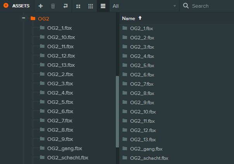Image resolution: width=234 pixels, height=164 pixels.
Task: Click the add new asset plus icon
Action: tap(41, 6)
